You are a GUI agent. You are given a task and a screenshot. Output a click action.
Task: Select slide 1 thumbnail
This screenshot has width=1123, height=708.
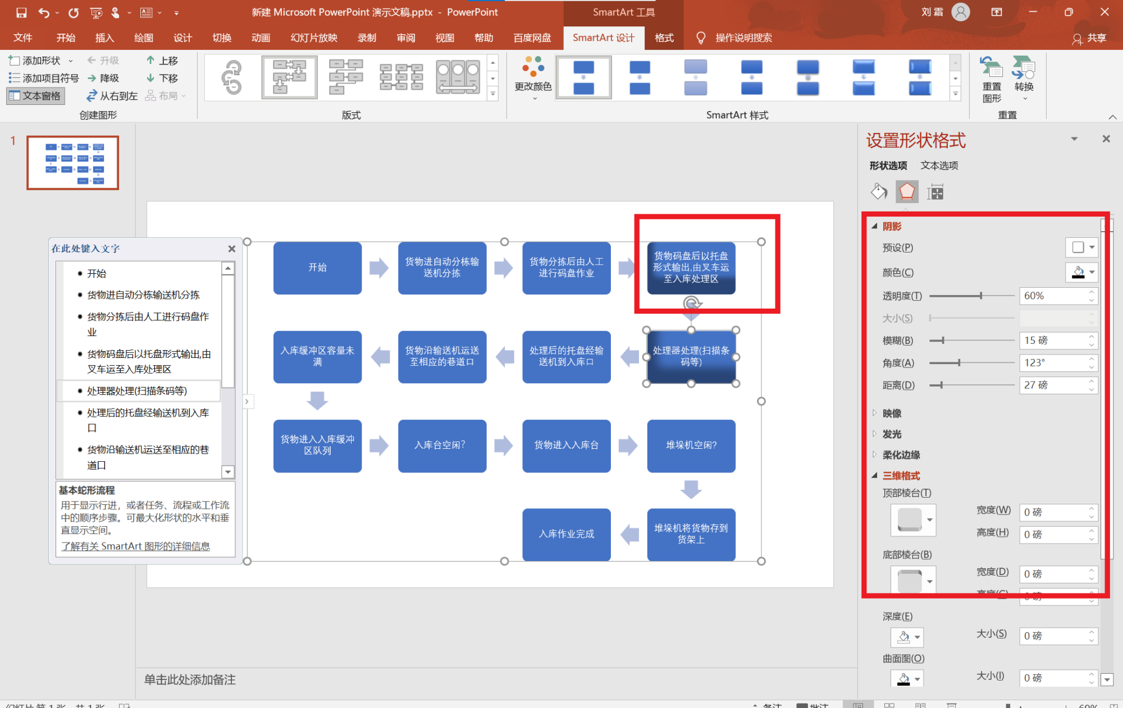point(73,163)
